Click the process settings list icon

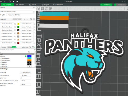tap(33, 47)
